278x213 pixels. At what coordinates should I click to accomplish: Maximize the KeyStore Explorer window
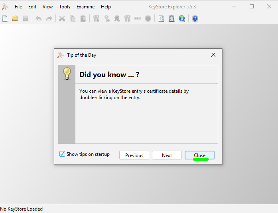point(252,6)
